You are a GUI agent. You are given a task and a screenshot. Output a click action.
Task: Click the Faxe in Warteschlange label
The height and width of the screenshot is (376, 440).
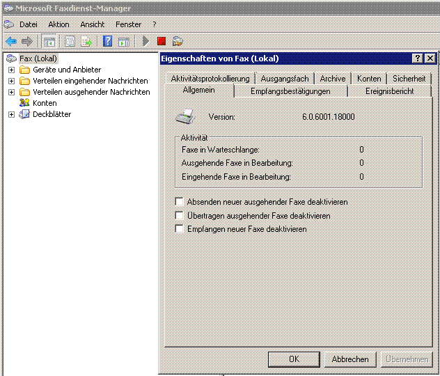tap(220, 150)
